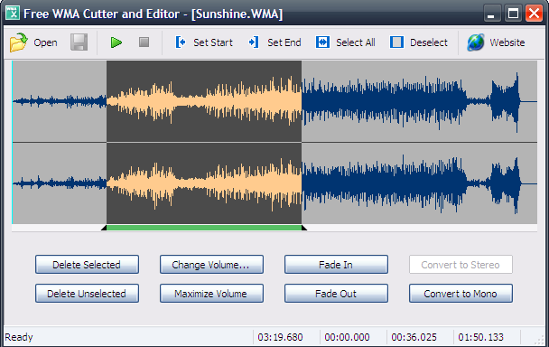This screenshot has height=347, width=549.
Task: Open the Change Volume dialog
Action: tap(211, 264)
